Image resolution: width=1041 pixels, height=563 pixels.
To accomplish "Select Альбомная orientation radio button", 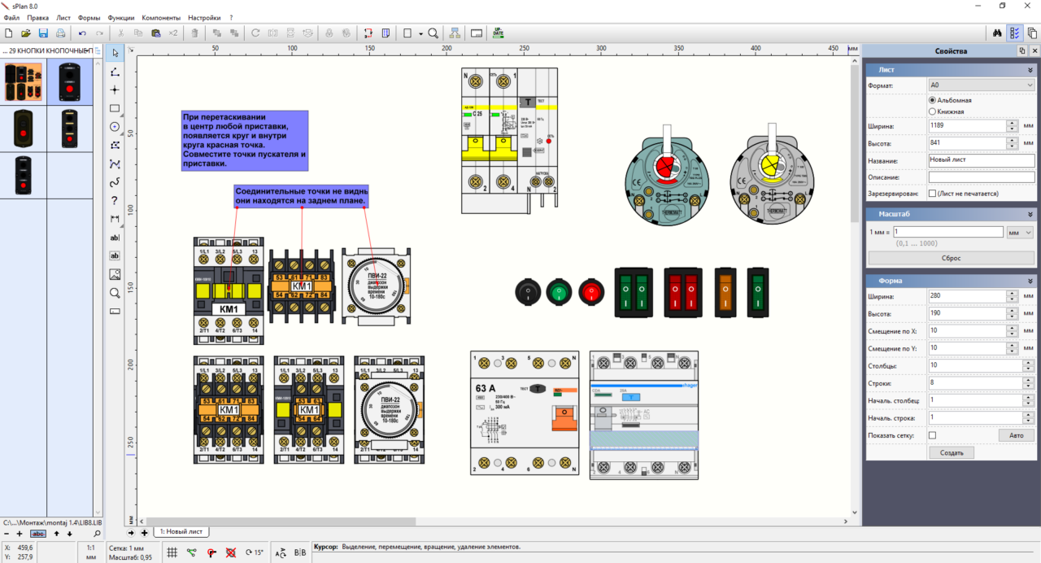I will [x=933, y=100].
